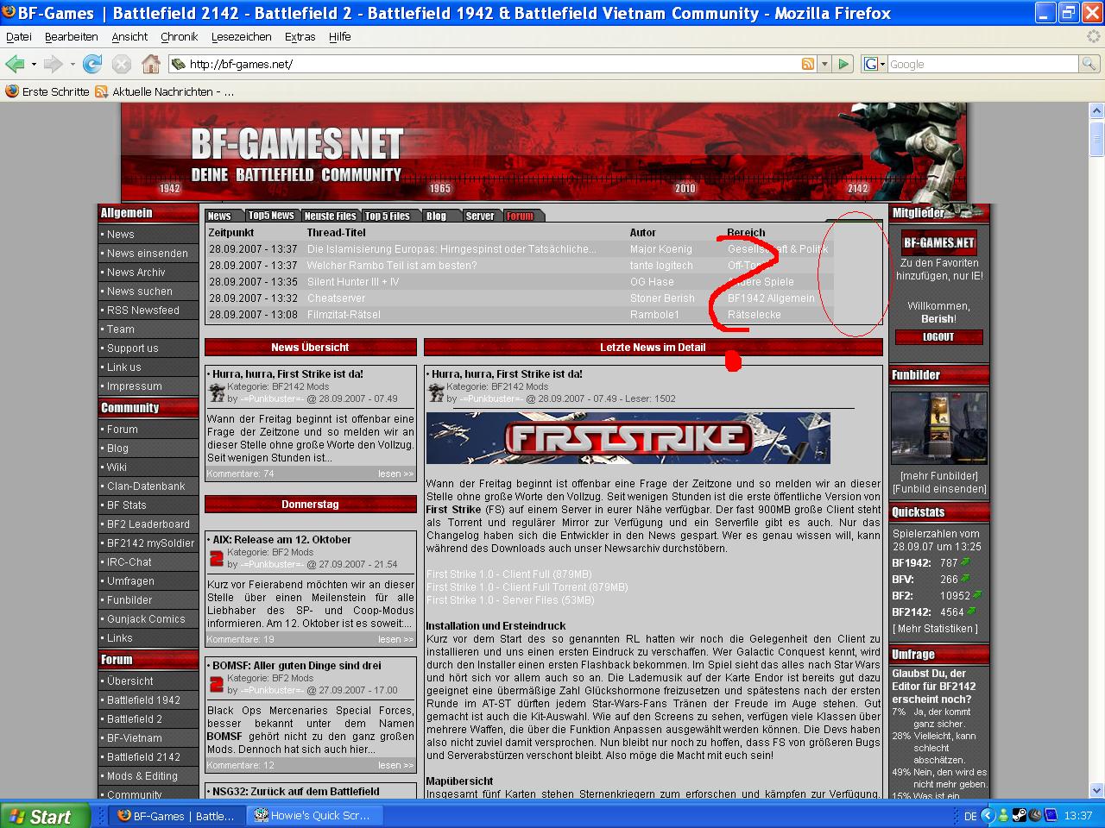Switch to the Top5 News tab

[271, 216]
